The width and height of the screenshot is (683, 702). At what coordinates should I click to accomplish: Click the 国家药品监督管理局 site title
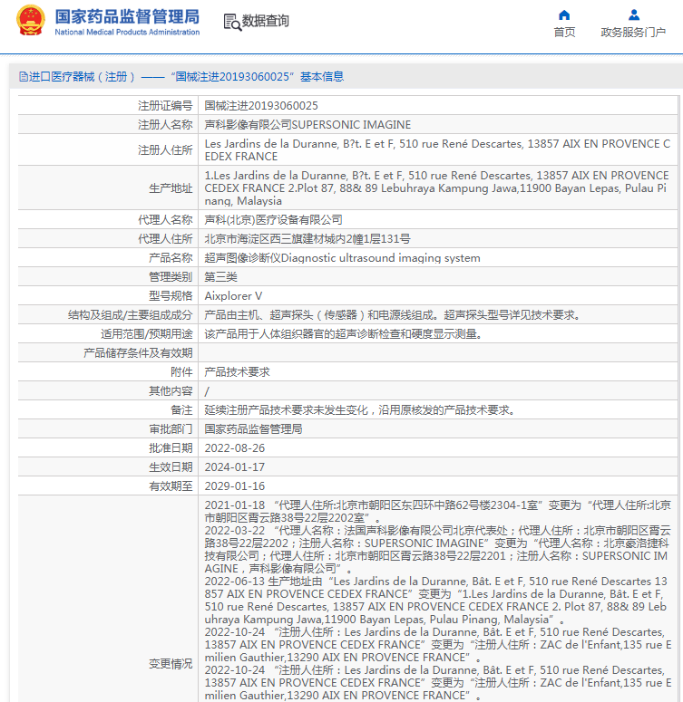tap(127, 15)
